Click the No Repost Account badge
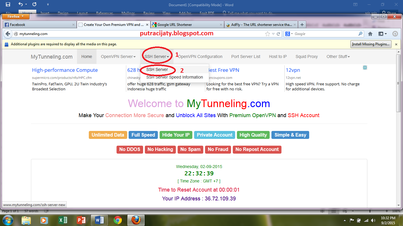The image size is (403, 226). click(257, 149)
